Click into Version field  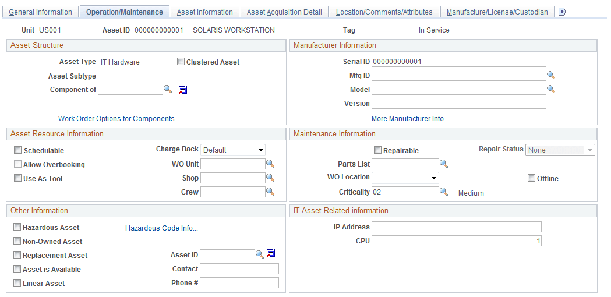click(x=458, y=103)
